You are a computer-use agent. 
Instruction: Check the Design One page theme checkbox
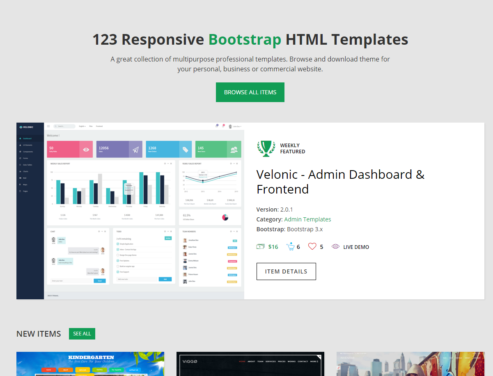coord(118,255)
